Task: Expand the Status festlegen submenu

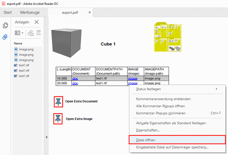Action: (178, 89)
